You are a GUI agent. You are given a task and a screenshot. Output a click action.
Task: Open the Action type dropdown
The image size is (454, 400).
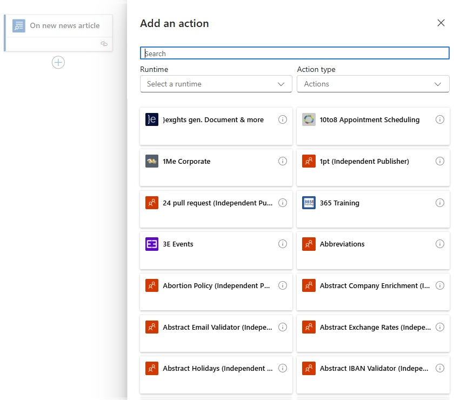(x=373, y=84)
